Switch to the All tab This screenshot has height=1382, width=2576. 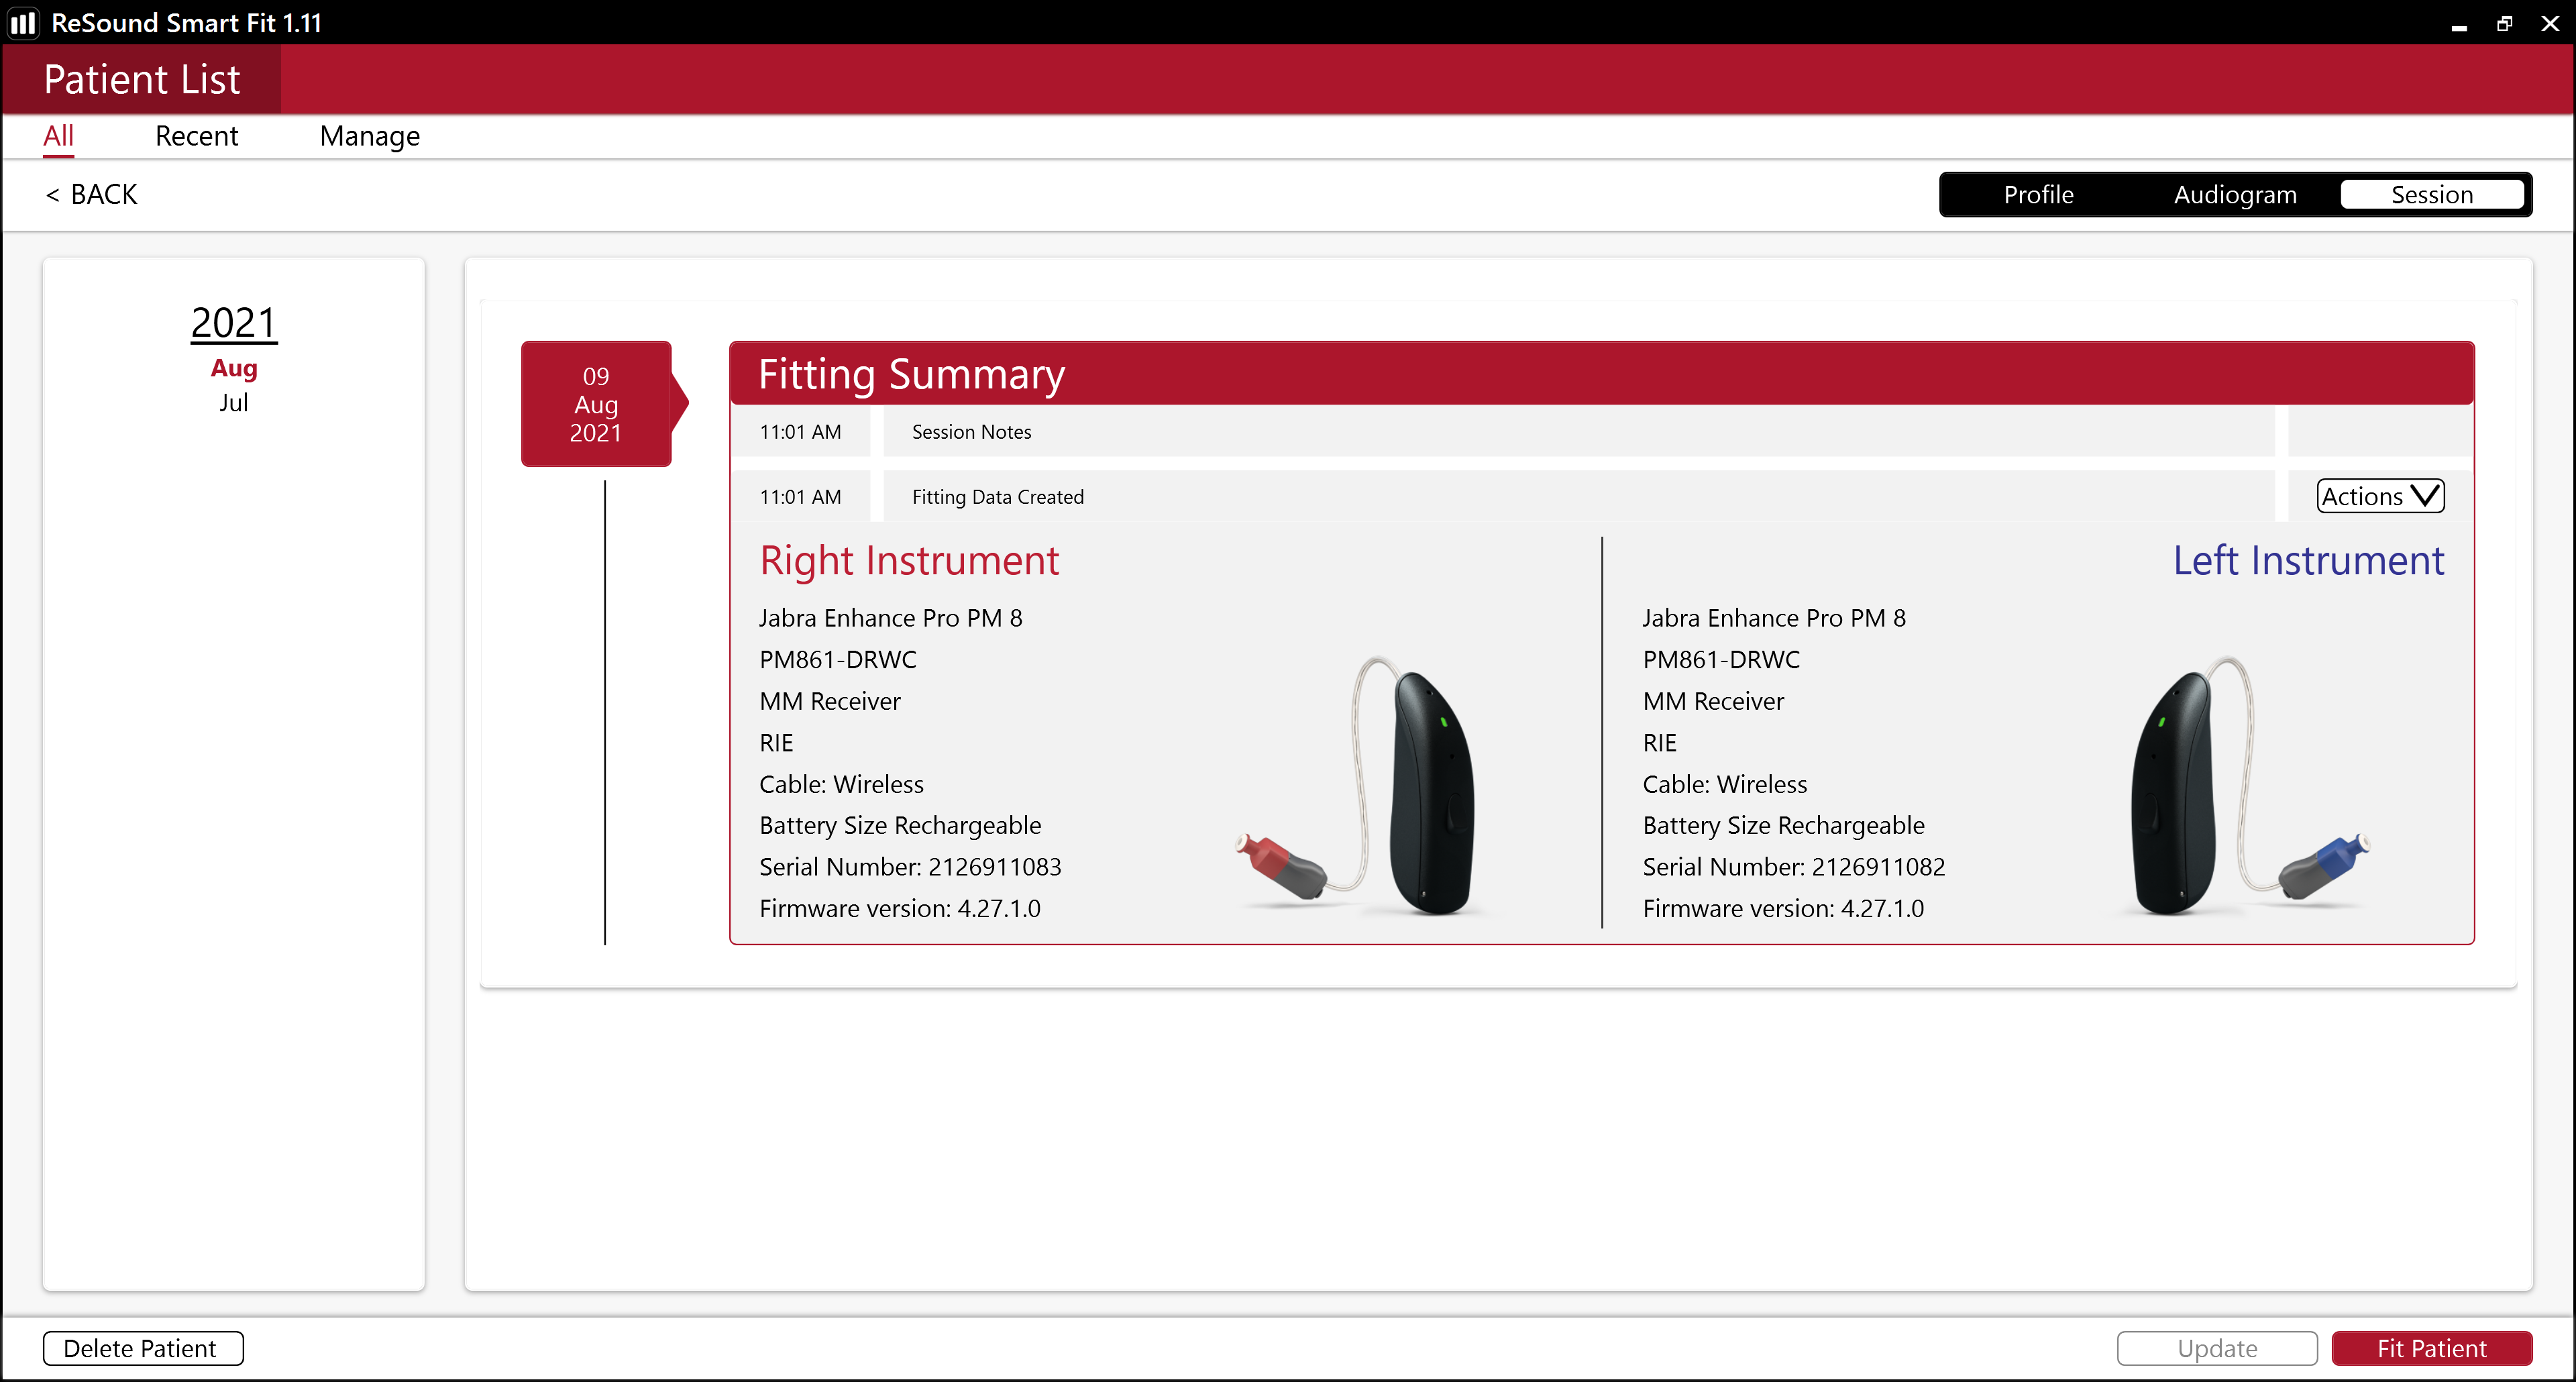pos(59,136)
